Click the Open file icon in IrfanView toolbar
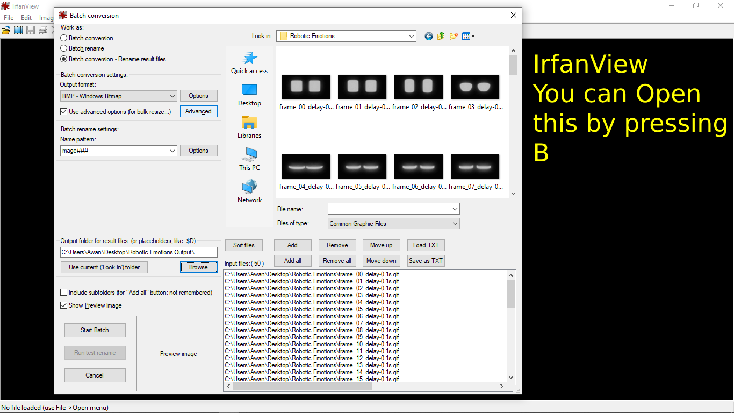The height and width of the screenshot is (413, 734). click(x=6, y=30)
